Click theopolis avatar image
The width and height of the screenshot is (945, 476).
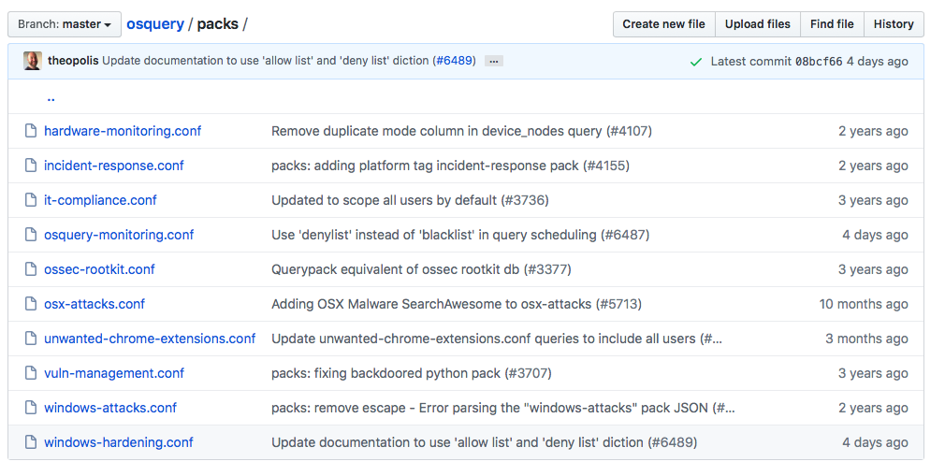33,61
